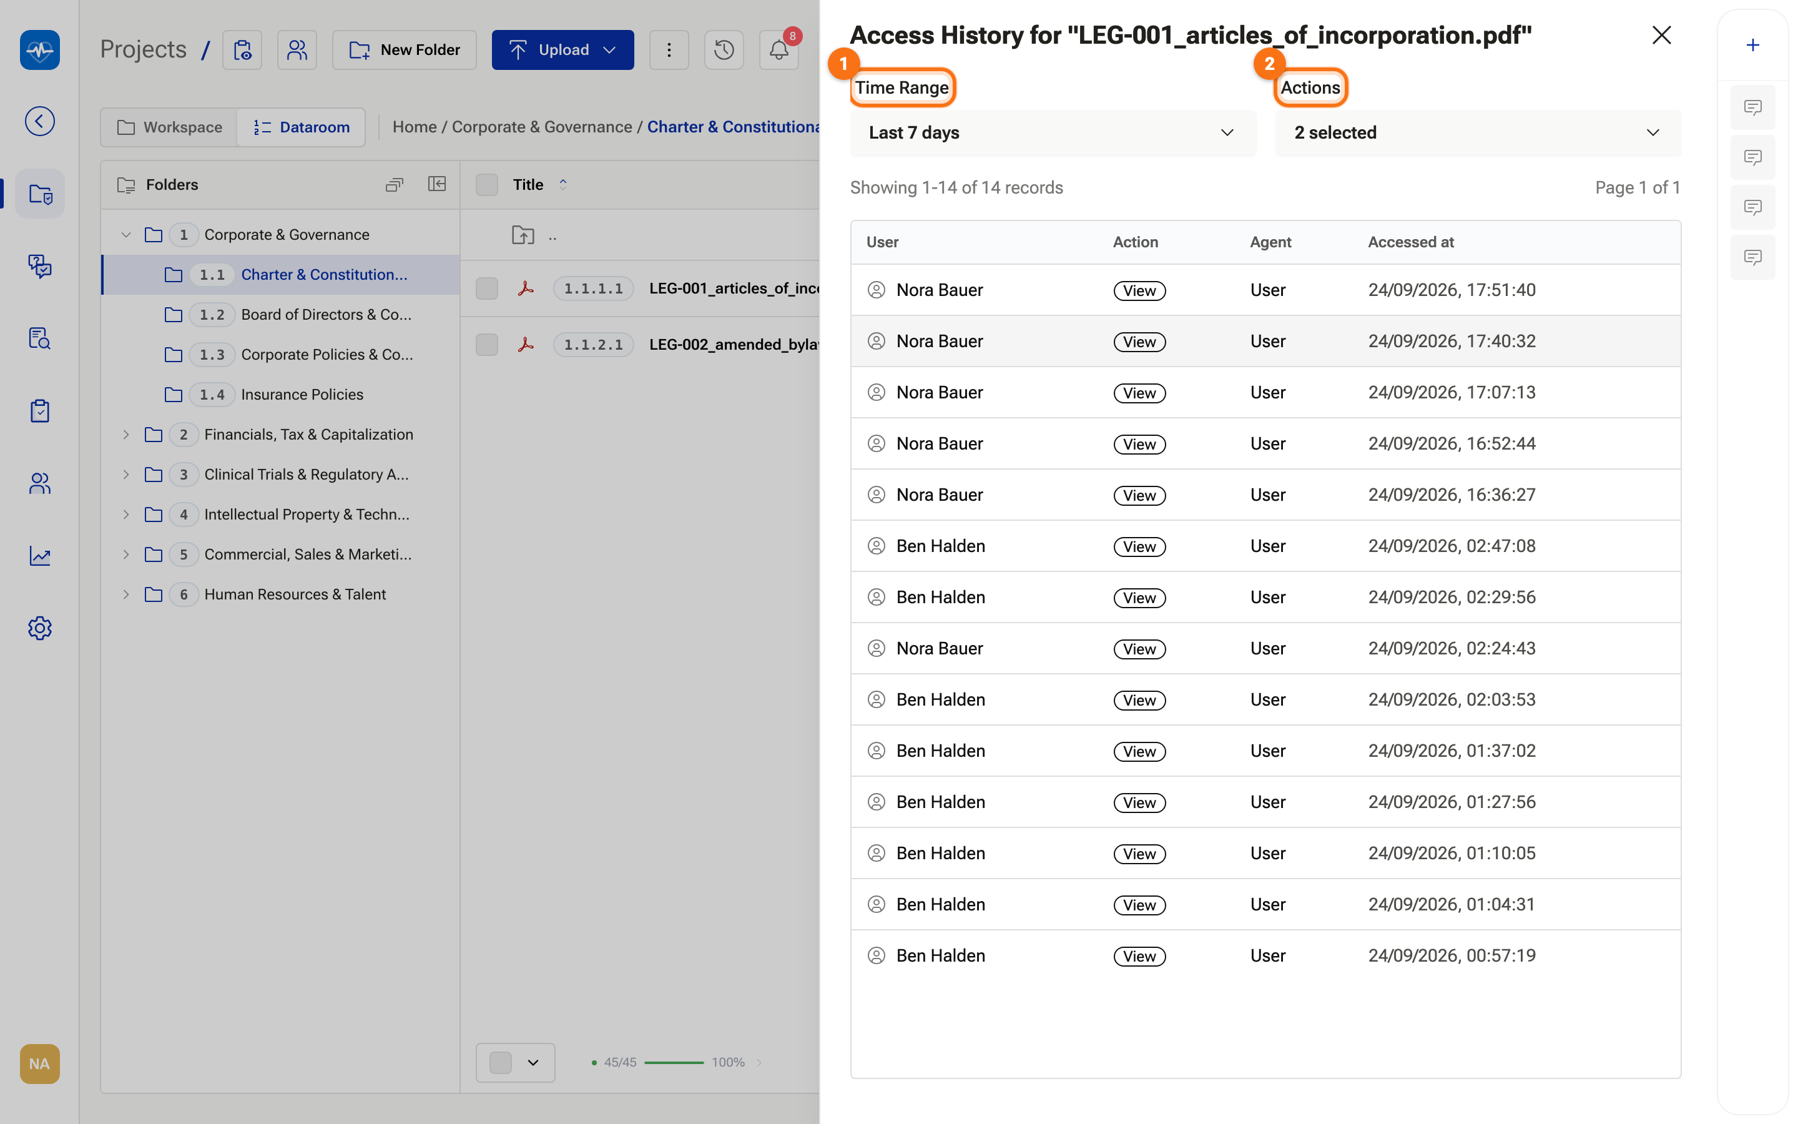Click the 1.1.1.1 index badge

(593, 288)
